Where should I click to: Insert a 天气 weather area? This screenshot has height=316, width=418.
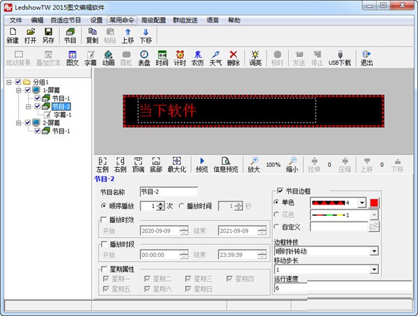pos(215,58)
